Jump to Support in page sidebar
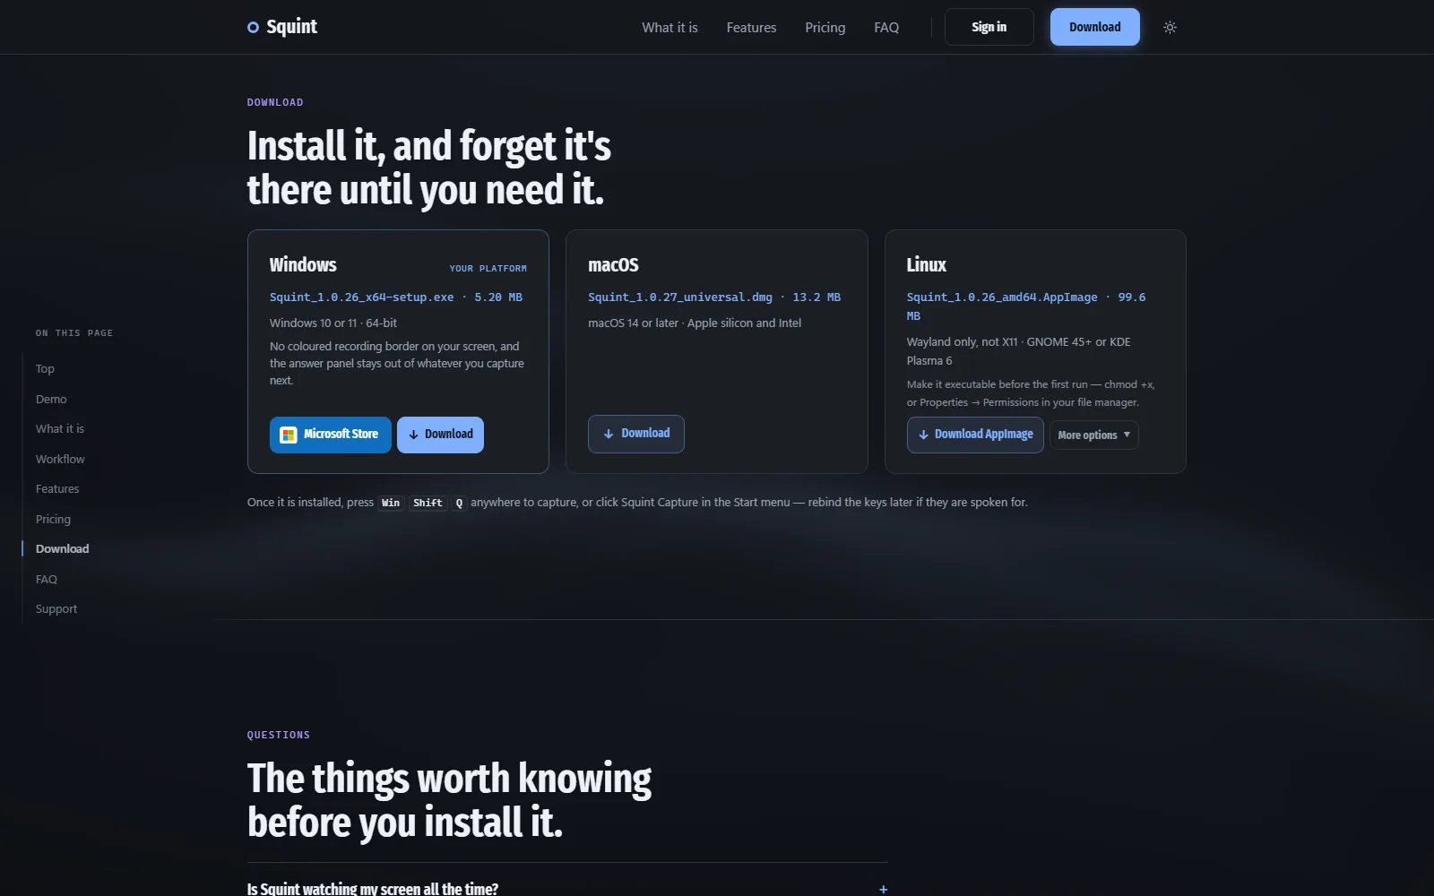 [x=56, y=609]
